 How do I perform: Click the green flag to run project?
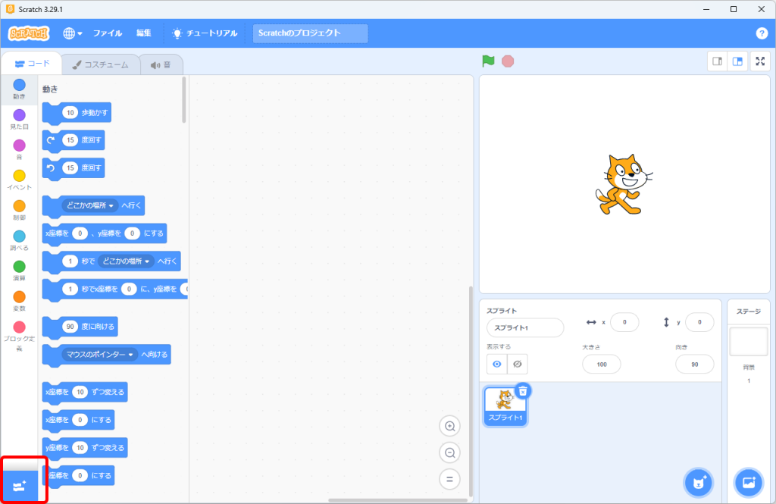[x=488, y=61]
